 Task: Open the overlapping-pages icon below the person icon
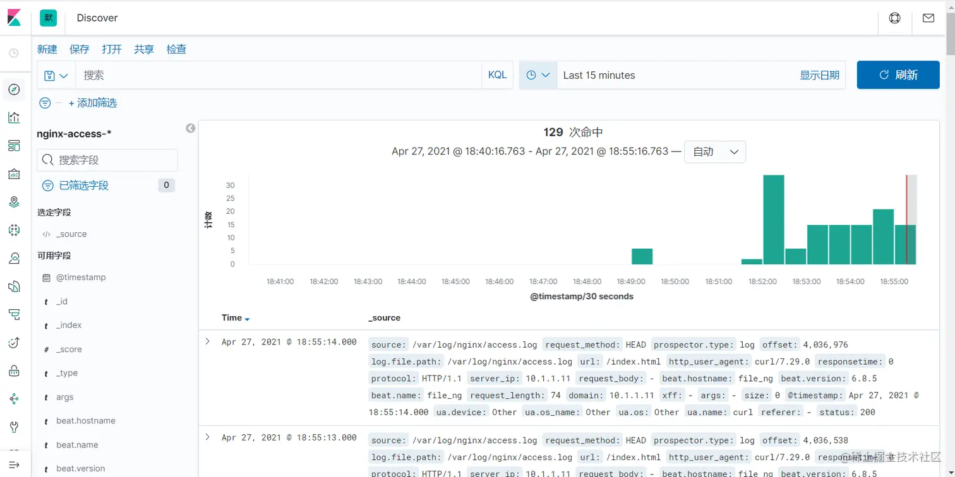[14, 286]
